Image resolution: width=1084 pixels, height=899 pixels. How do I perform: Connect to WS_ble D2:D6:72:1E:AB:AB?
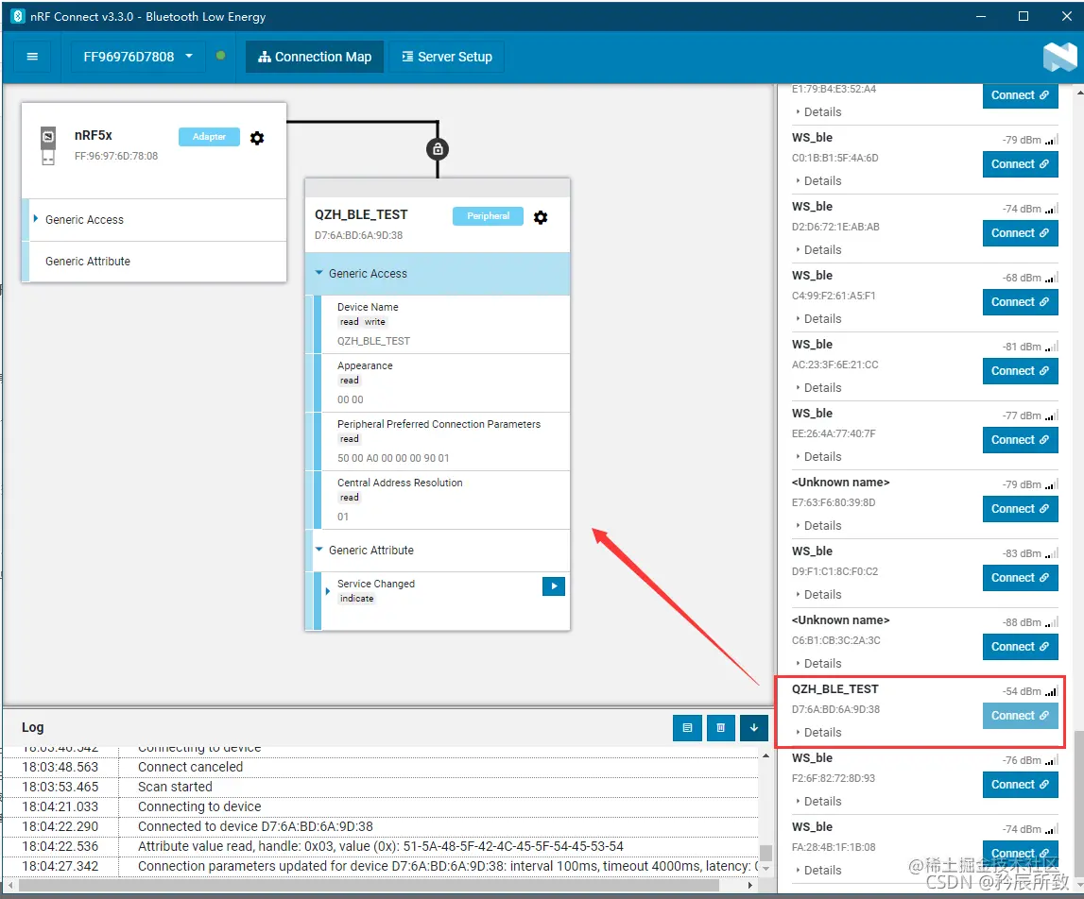(1021, 233)
